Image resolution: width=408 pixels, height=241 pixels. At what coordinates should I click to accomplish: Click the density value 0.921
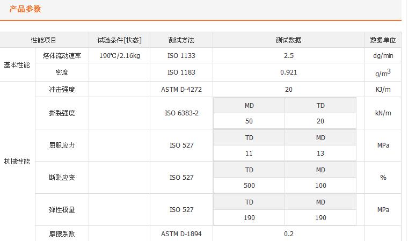[x=288, y=72]
